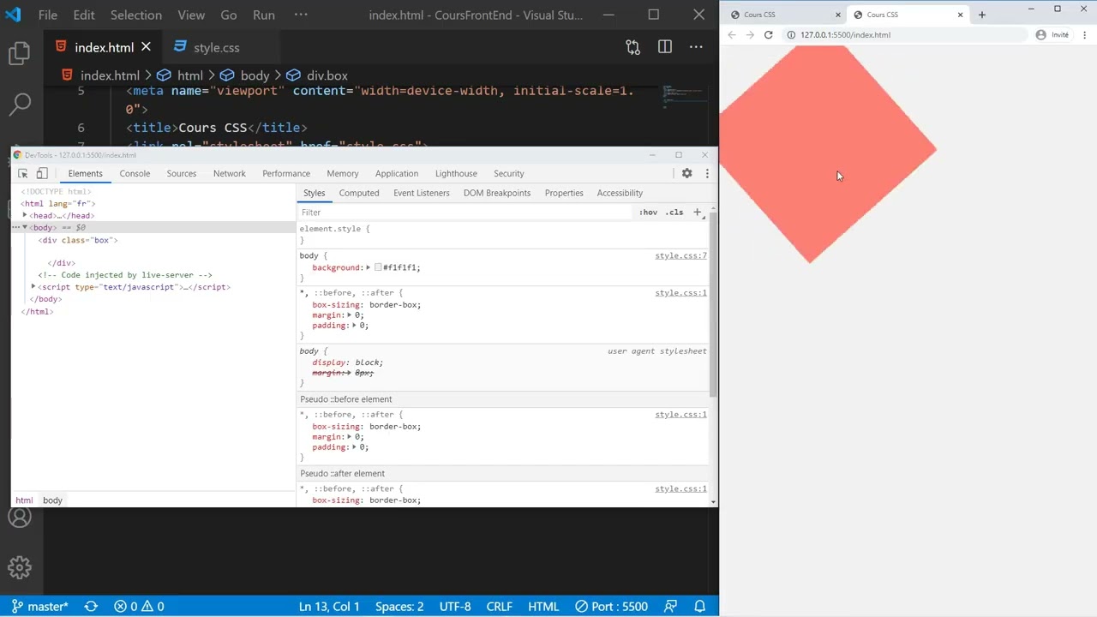Go forward in the browser
This screenshot has height=617, width=1097.
click(x=750, y=35)
